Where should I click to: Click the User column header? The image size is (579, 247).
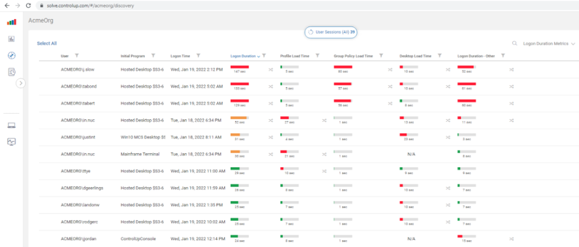[64, 56]
